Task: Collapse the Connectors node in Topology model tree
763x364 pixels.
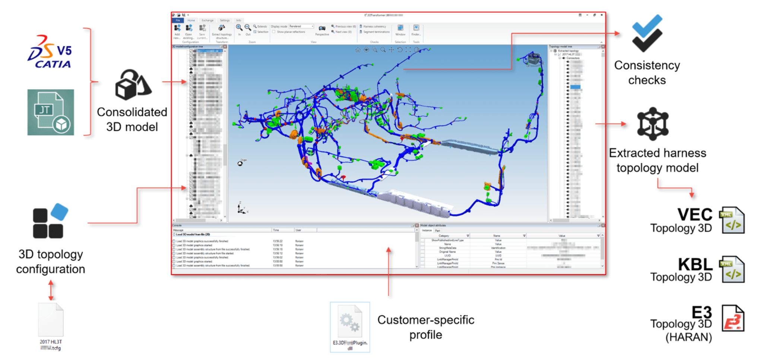Action: [x=560, y=58]
